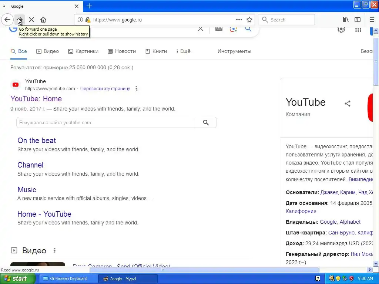The width and height of the screenshot is (379, 284).
Task: Clear the Google search query
Action: [x=200, y=29]
